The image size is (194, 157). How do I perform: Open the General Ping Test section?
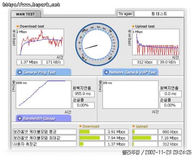pos(43,72)
